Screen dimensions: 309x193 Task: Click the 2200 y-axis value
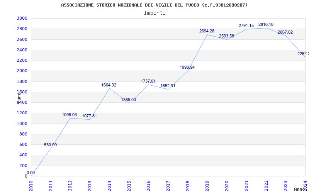22,60
